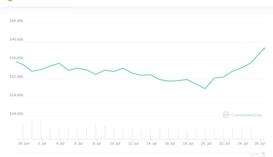Click the volume bar above 20. Jul
Image resolution: width=273 pixels, height=157 pixels.
click(205, 133)
